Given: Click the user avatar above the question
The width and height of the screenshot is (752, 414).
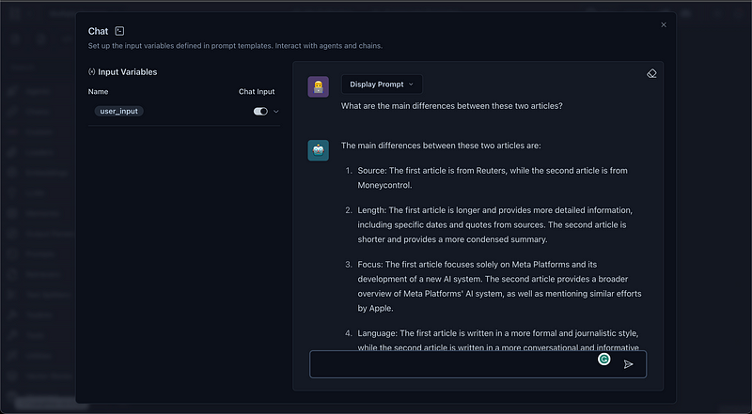Looking at the screenshot, I should [x=318, y=86].
